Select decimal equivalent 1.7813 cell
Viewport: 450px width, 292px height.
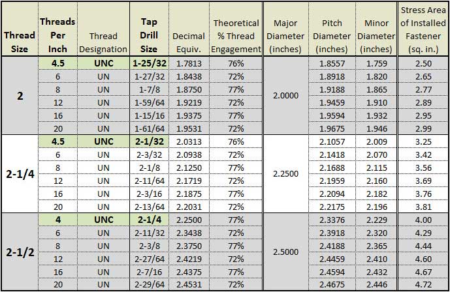point(189,63)
